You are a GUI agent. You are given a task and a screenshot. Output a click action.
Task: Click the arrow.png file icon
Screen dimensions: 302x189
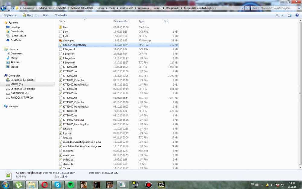tap(61, 41)
